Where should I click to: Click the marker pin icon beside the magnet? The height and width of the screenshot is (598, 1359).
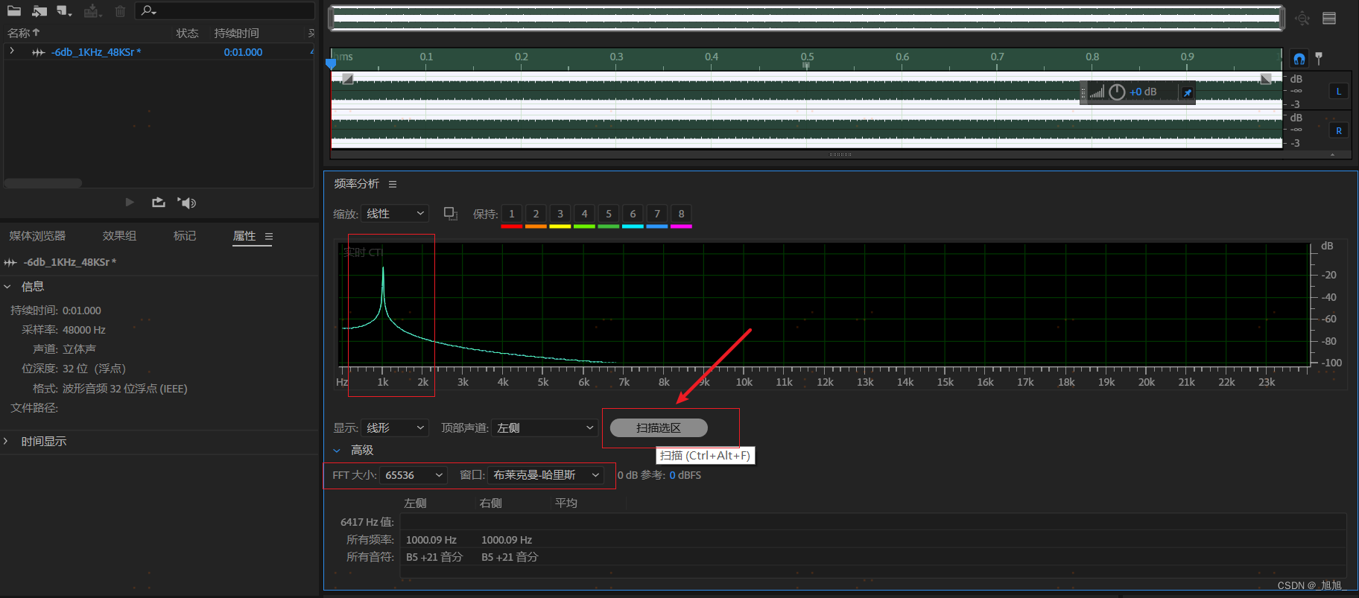(1319, 58)
